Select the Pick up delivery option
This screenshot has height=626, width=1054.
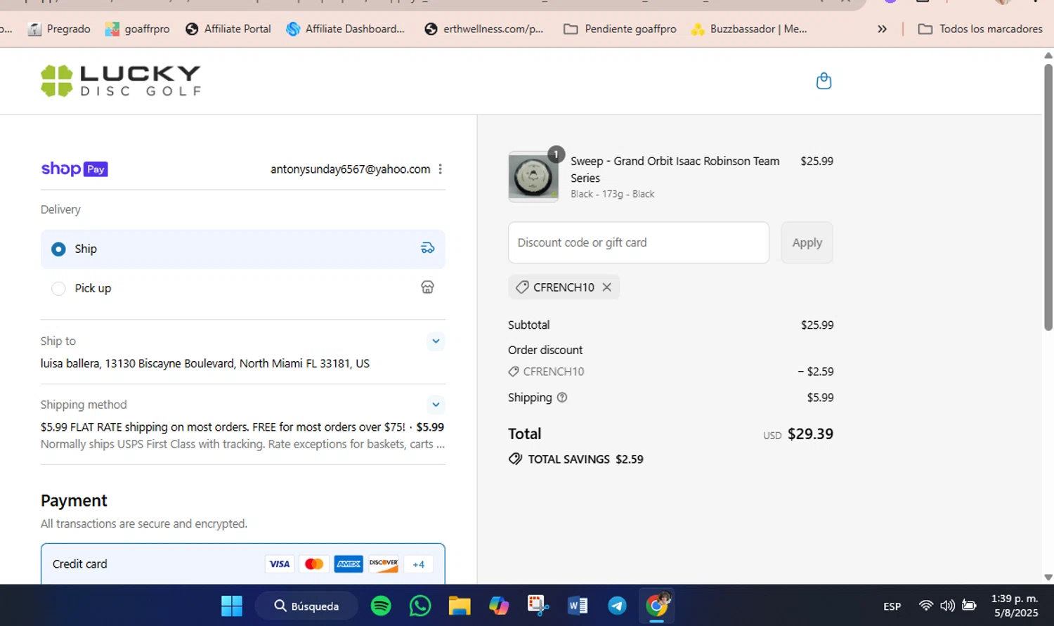243,288
